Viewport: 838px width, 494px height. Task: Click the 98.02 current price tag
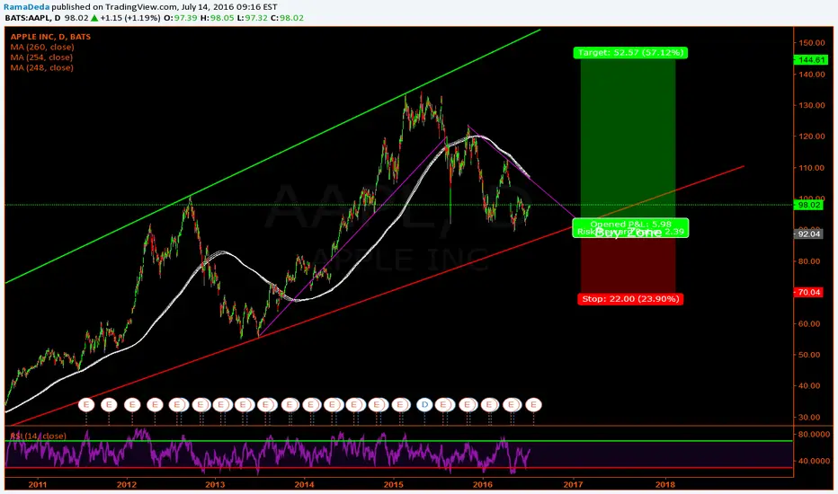tap(809, 205)
